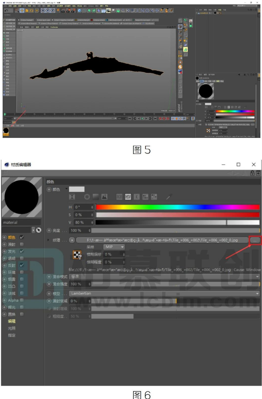Click the grip dots icon below title bar
This screenshot has width=262, height=399.
pos(5,173)
